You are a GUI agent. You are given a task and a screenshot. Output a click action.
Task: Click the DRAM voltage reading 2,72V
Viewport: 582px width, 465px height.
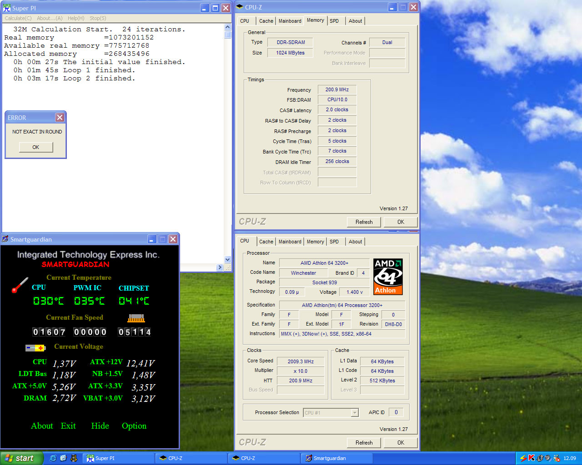(x=64, y=399)
